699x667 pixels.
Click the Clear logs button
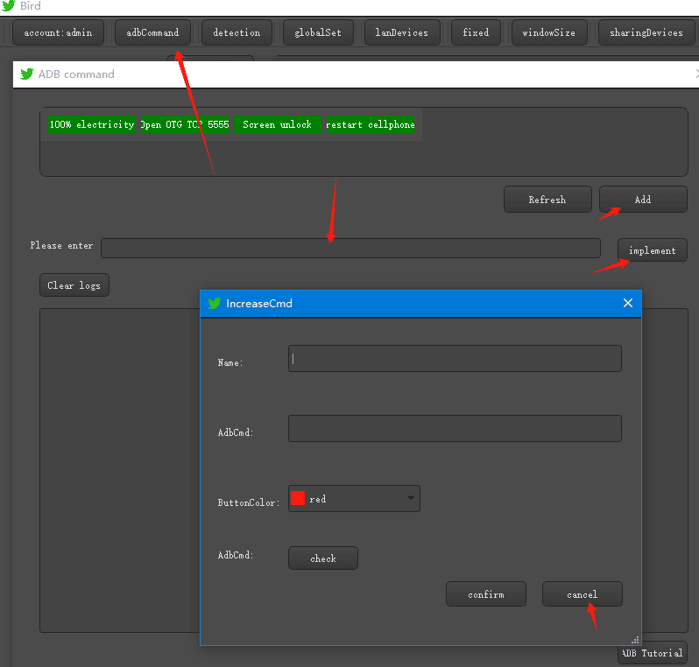(x=74, y=285)
